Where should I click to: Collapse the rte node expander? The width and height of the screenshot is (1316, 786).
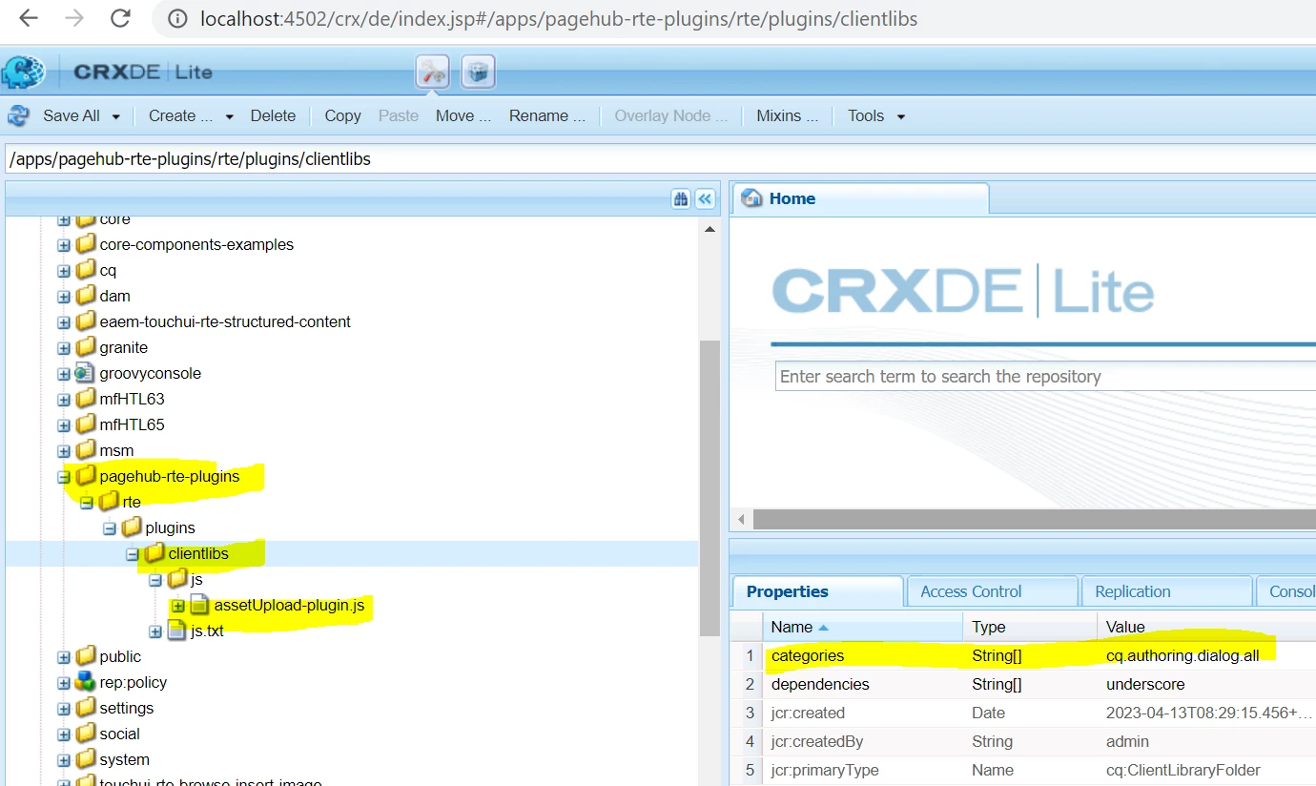pyautogui.click(x=87, y=502)
